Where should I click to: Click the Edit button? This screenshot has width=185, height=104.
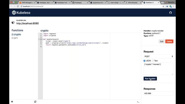(162, 41)
